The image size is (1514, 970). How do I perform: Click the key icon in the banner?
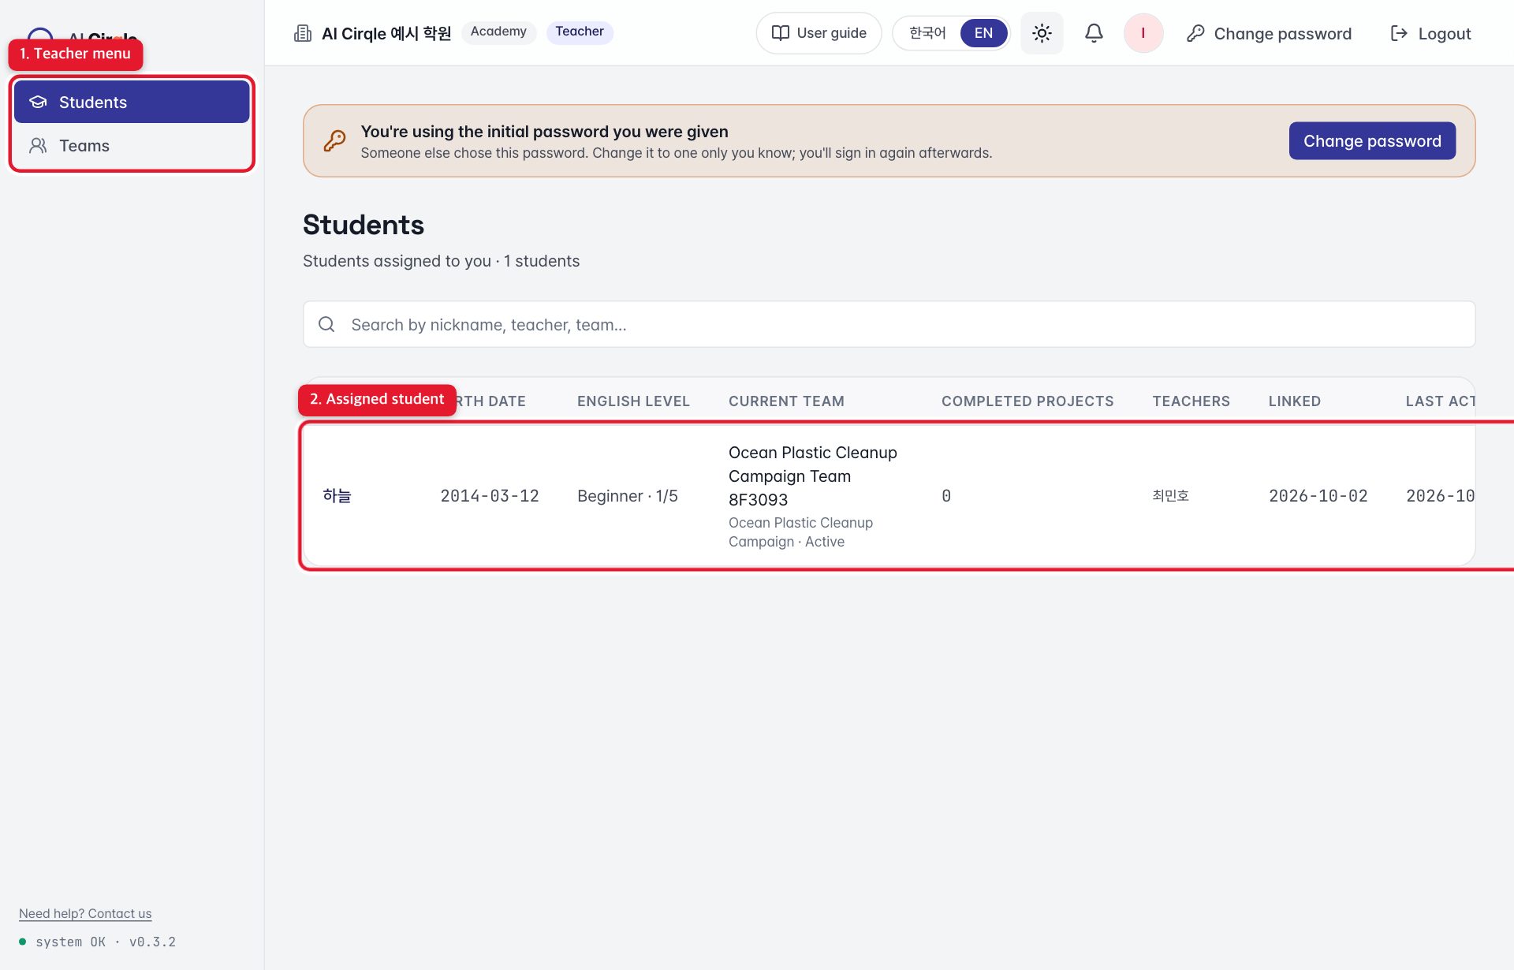pos(334,141)
